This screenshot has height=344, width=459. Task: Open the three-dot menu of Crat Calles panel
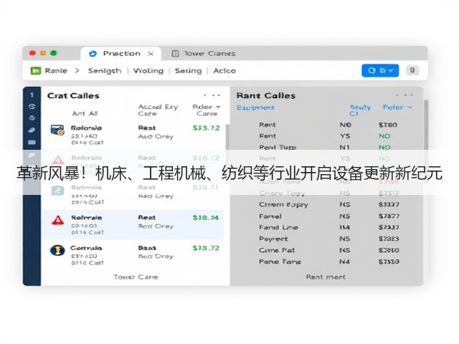point(212,95)
